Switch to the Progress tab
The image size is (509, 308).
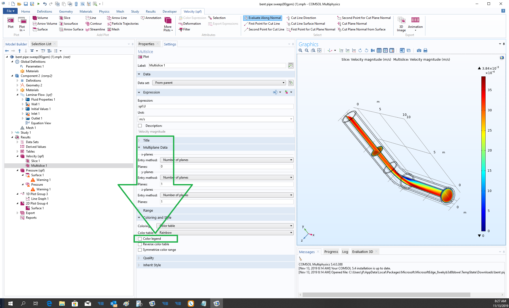[x=331, y=252]
